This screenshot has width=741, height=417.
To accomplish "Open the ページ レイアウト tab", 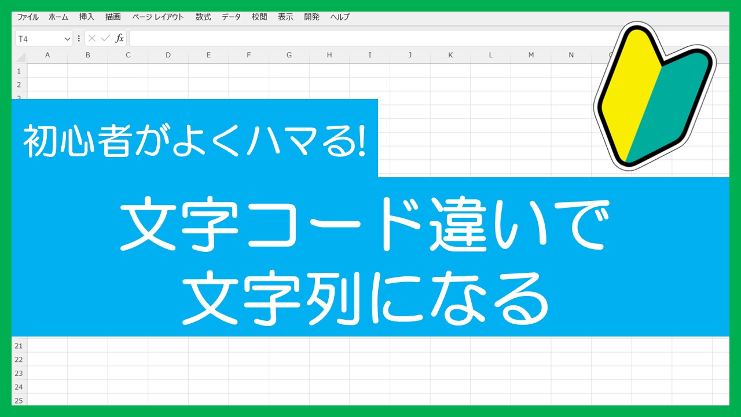I will (158, 17).
